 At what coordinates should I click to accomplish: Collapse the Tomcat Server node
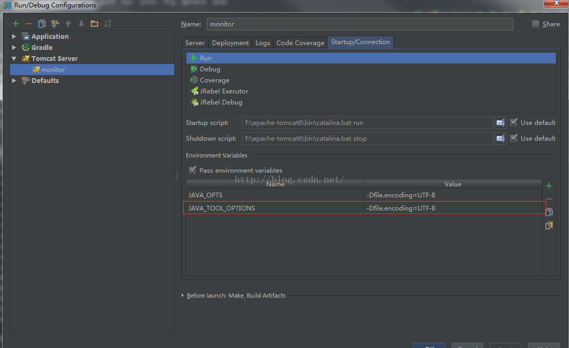tap(14, 58)
